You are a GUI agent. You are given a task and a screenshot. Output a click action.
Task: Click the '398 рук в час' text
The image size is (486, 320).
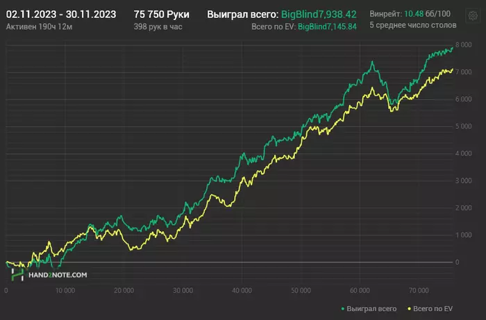pos(158,26)
